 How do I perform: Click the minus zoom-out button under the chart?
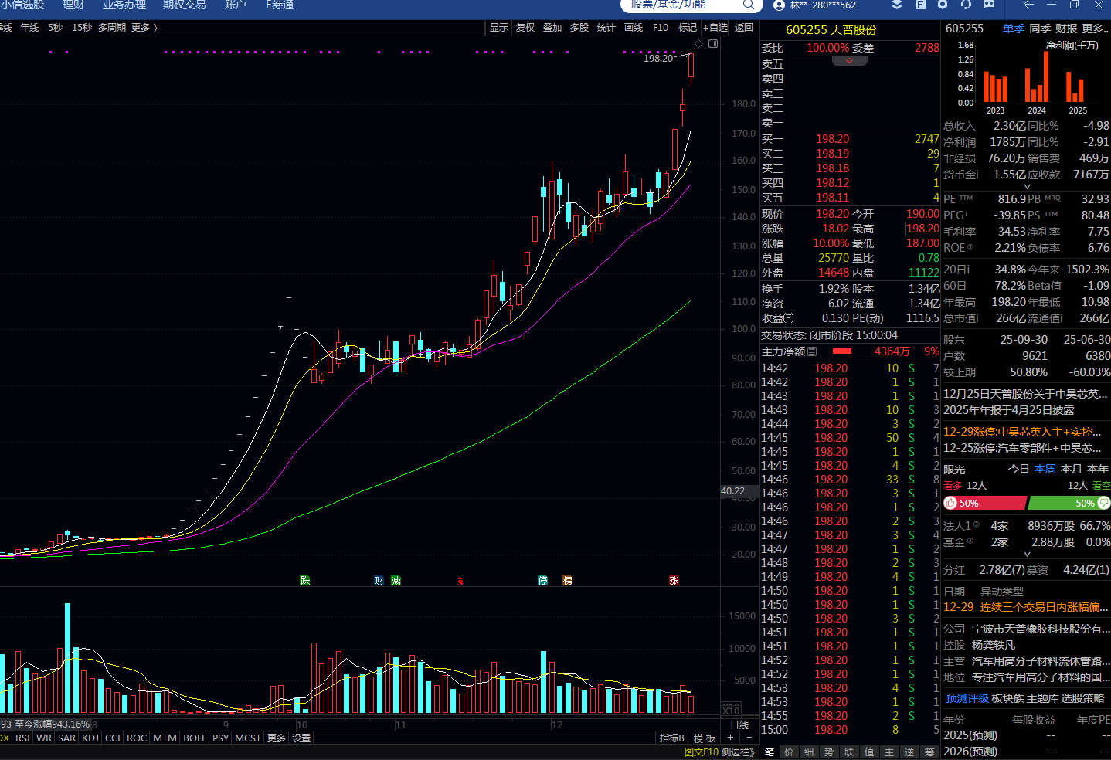749,738
